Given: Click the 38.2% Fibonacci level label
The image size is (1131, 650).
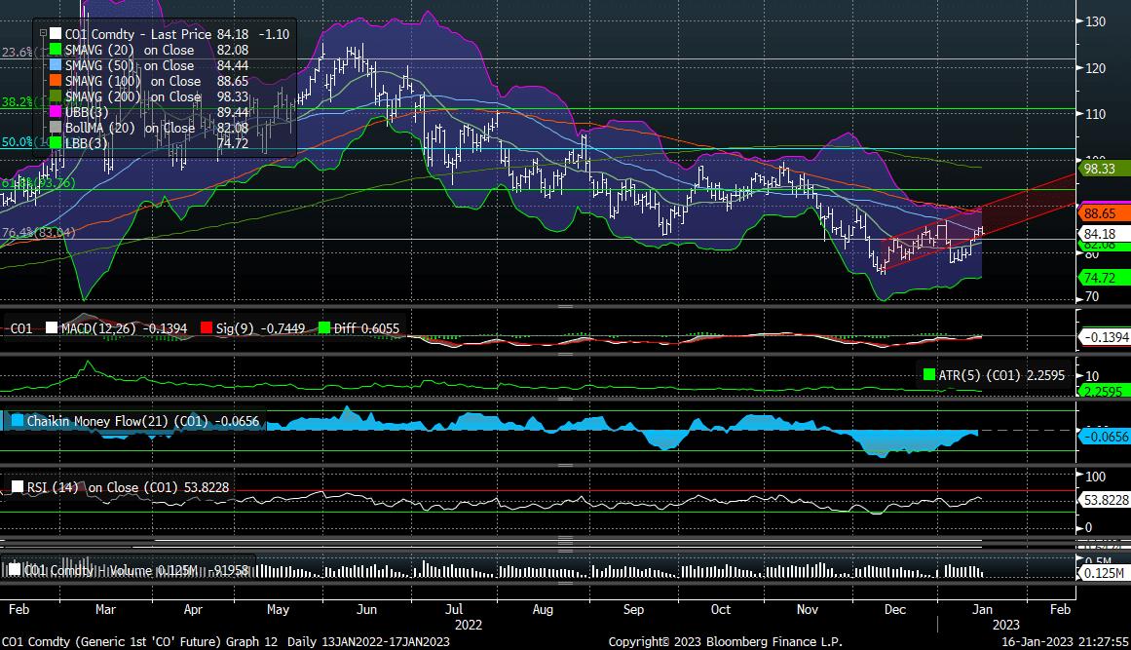Looking at the screenshot, I should [17, 101].
